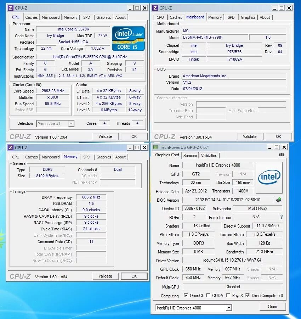Click GPU-Z BIOS Version value field
This screenshot has width=301, height=319.
tap(228, 200)
